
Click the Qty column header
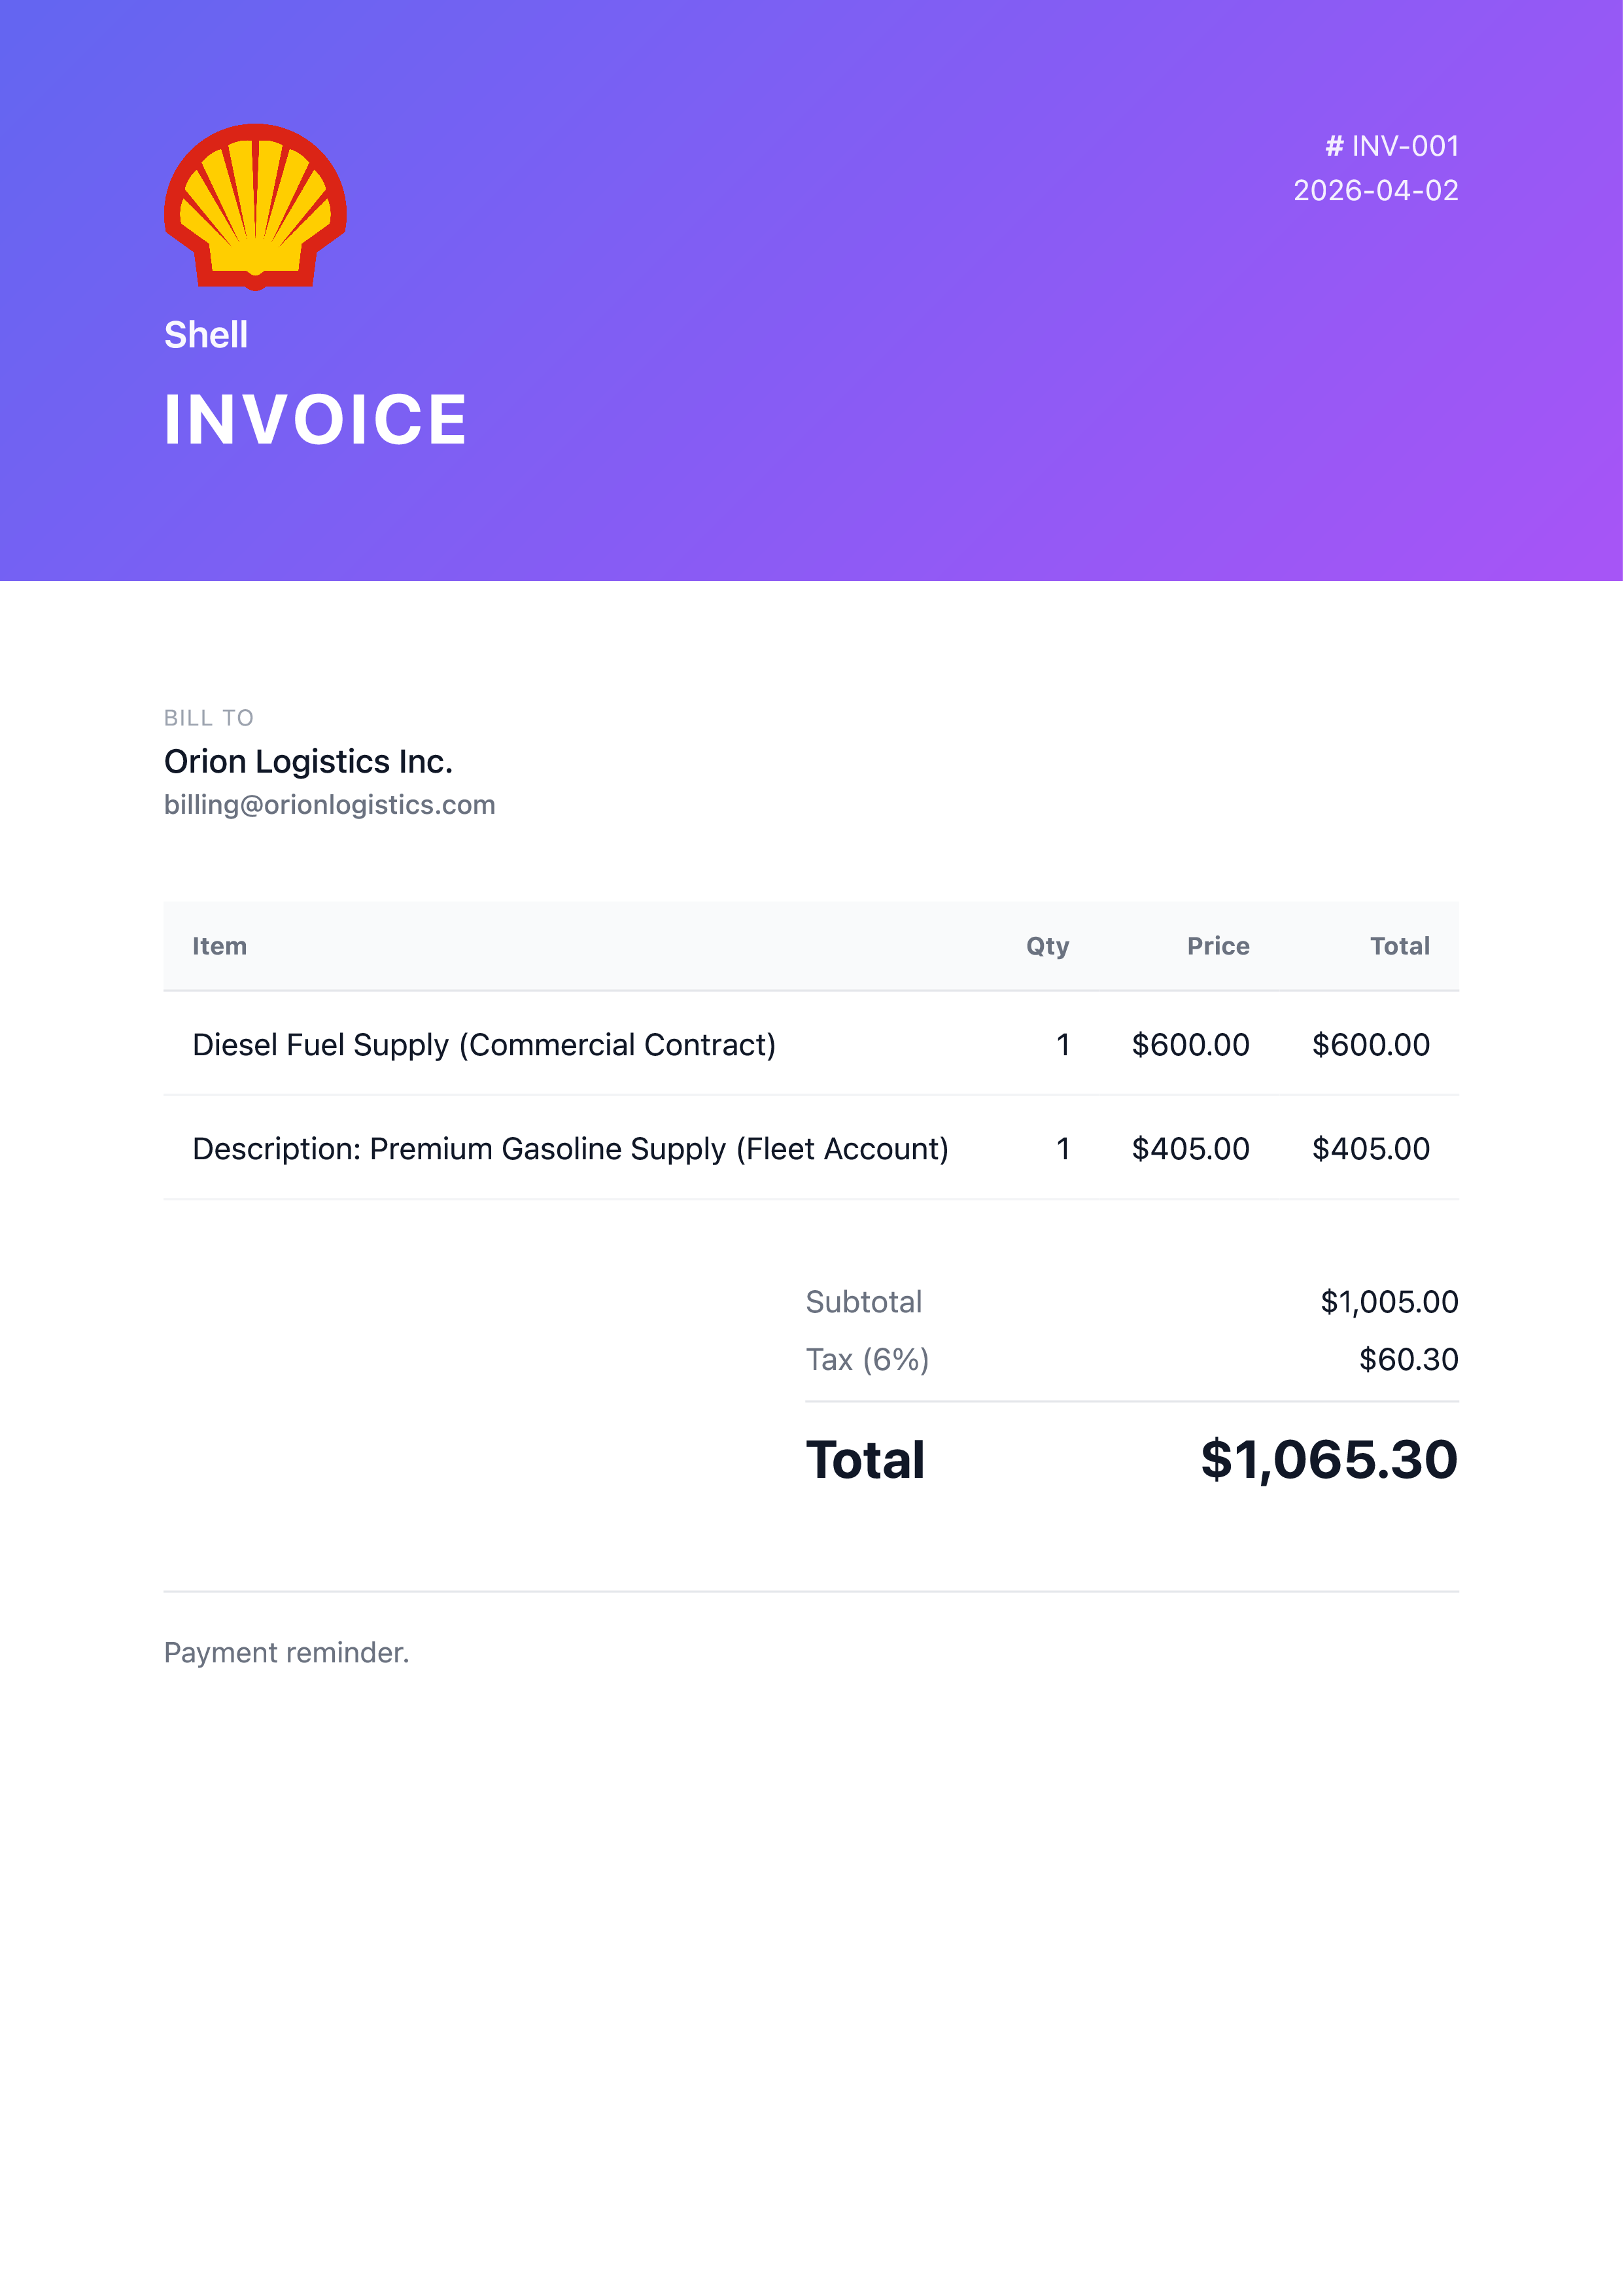(1047, 946)
